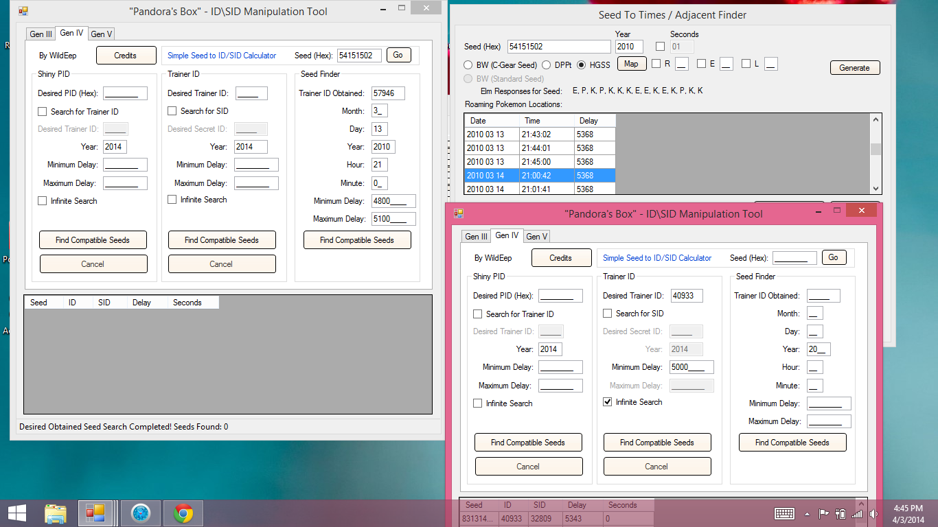938x527 pixels.
Task: Select Gen IV tab in left window
Action: click(71, 33)
